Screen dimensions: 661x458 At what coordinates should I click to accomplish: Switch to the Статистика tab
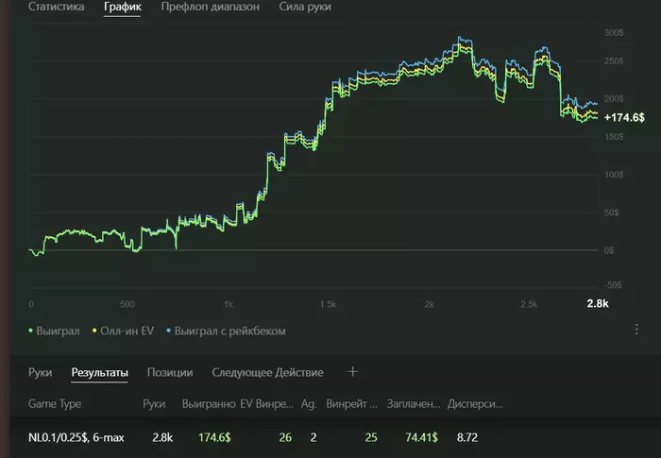pos(56,7)
